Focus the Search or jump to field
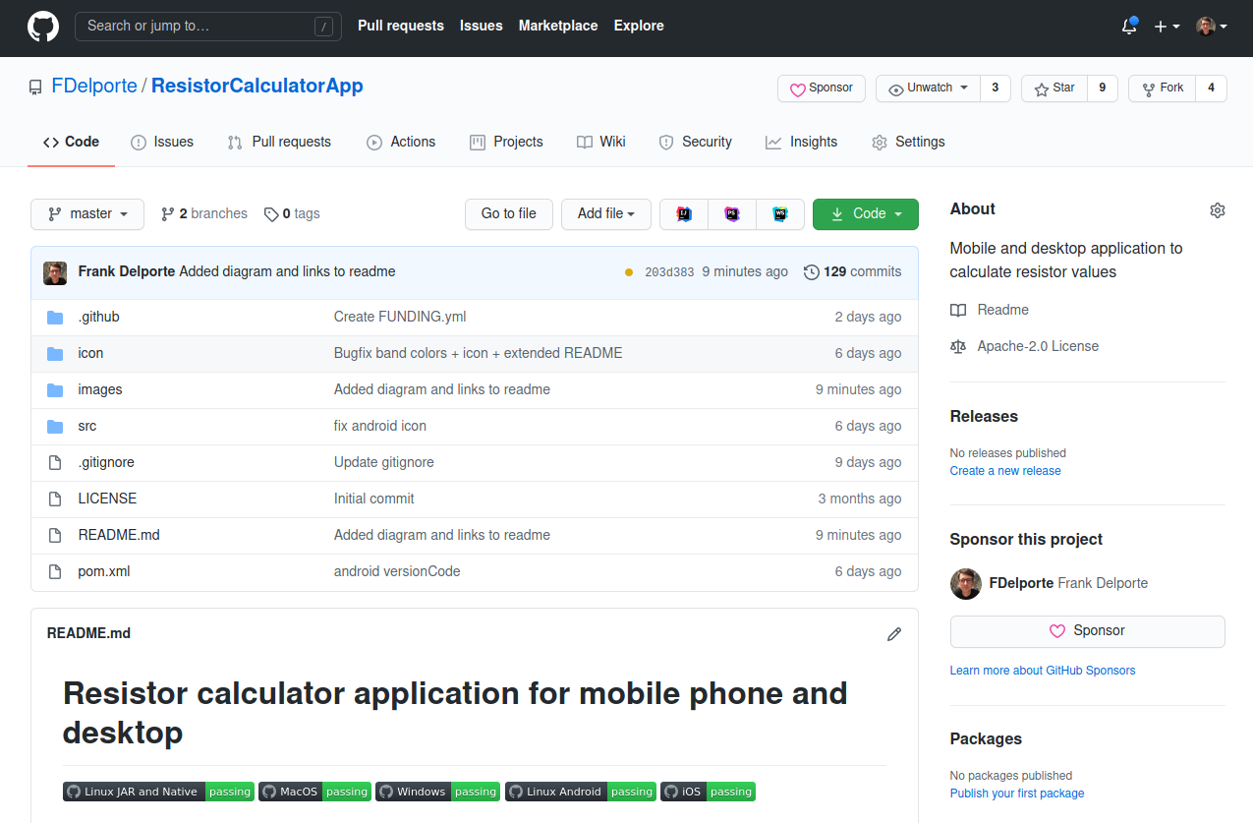Image resolution: width=1253 pixels, height=823 pixels. (x=208, y=27)
